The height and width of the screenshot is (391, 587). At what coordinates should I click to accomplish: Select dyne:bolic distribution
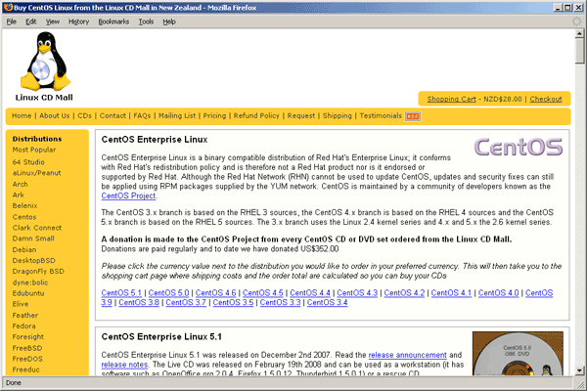(x=30, y=282)
